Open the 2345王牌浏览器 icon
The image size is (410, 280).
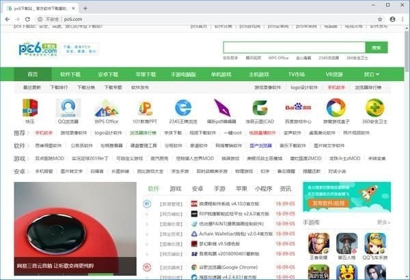[183, 108]
